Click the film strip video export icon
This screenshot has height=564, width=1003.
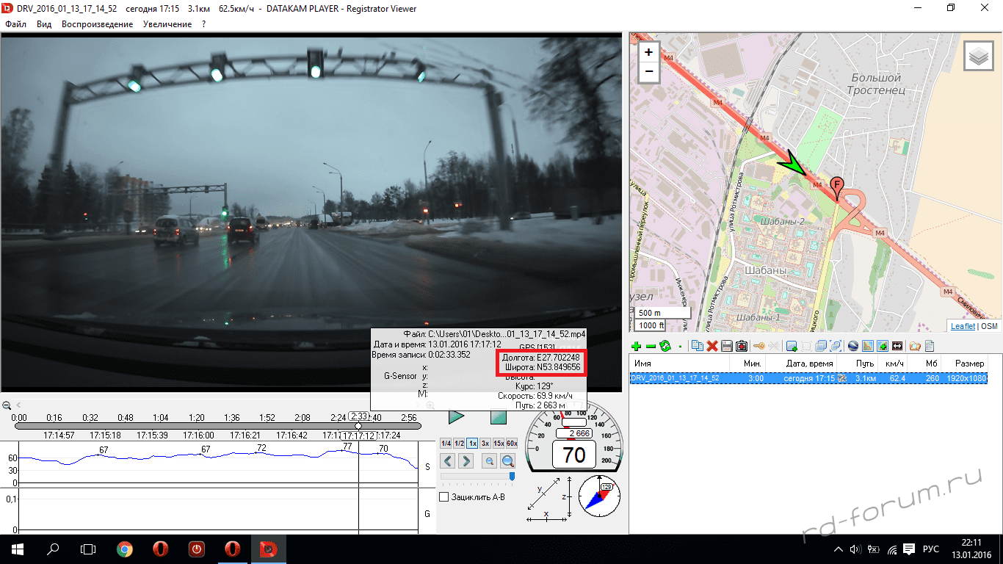[897, 346]
